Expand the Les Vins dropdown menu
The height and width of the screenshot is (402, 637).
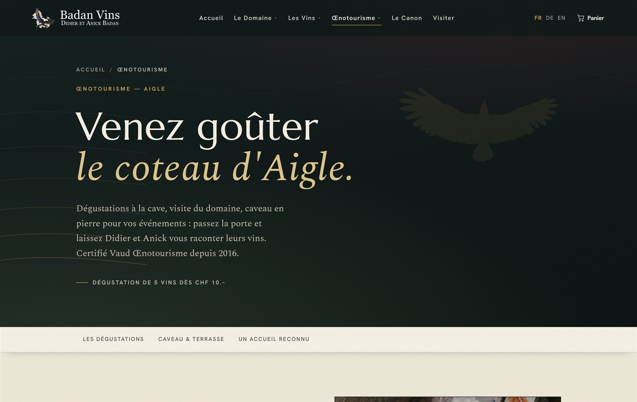304,18
